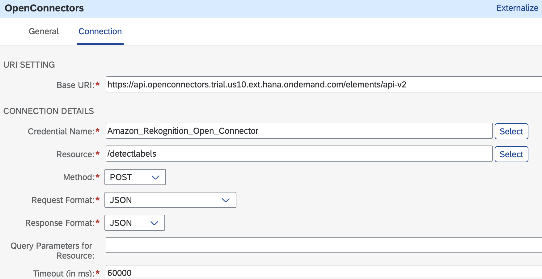Click the OpenConnectors header title
542x279 pixels.
point(44,8)
